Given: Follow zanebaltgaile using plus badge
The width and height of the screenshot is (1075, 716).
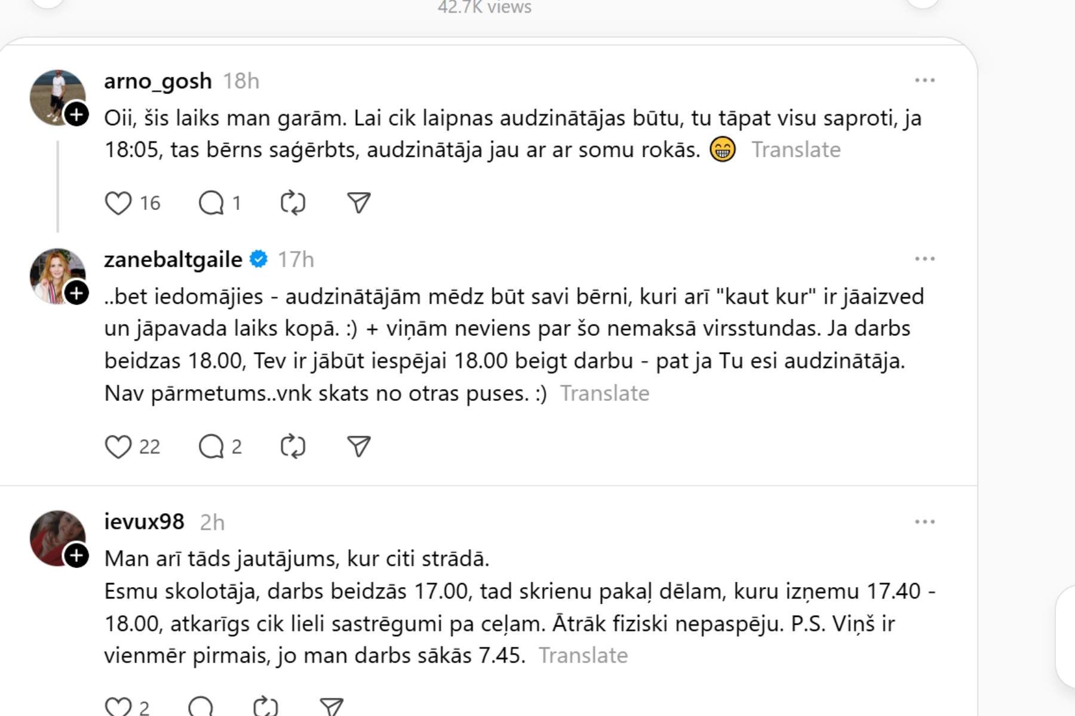Looking at the screenshot, I should pyautogui.click(x=76, y=293).
